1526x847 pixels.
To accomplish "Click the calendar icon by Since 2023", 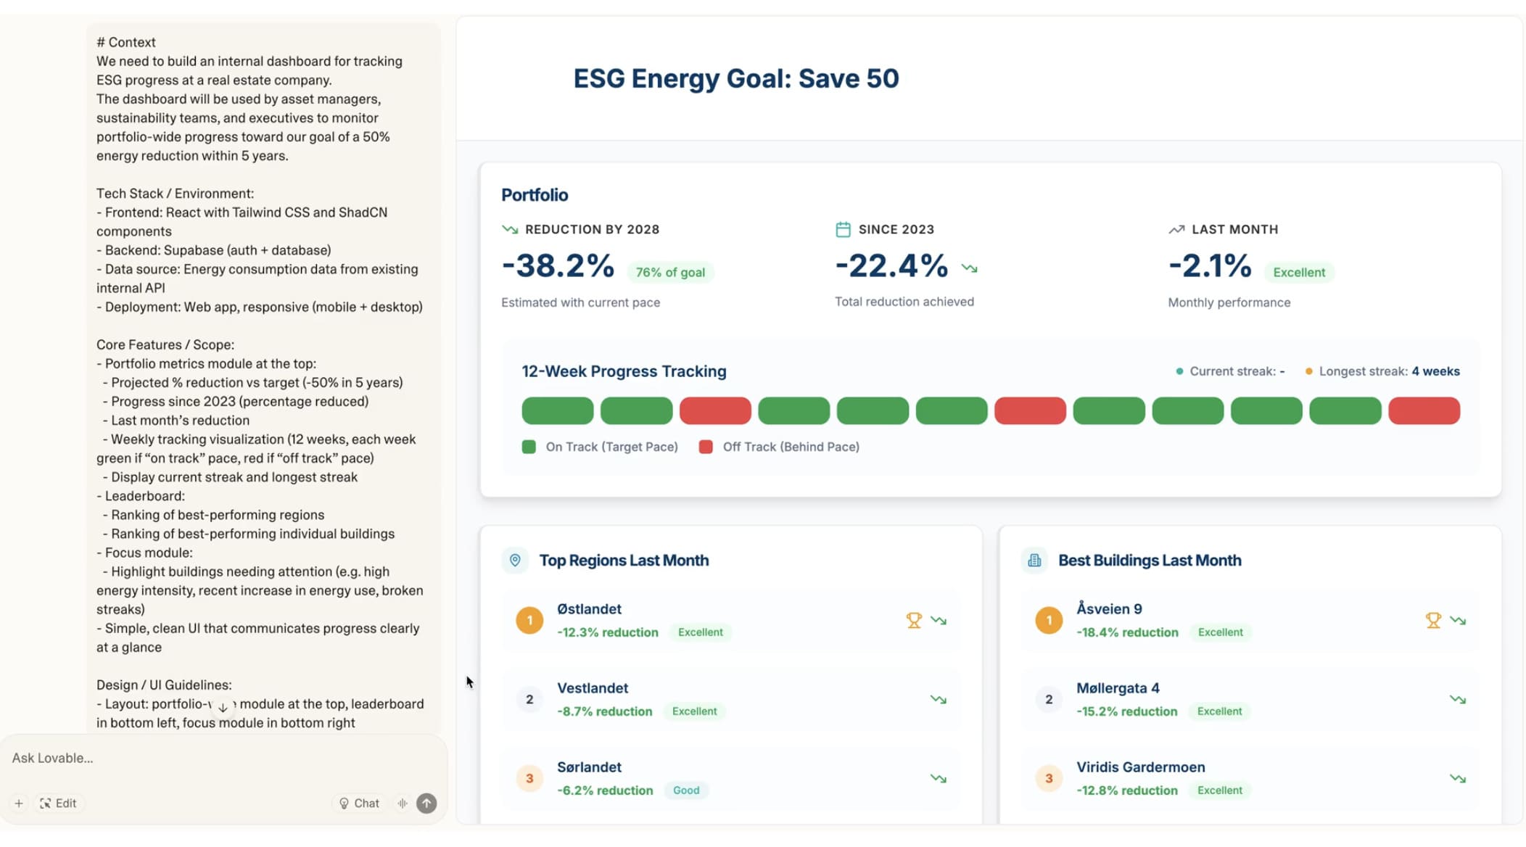I will point(843,229).
